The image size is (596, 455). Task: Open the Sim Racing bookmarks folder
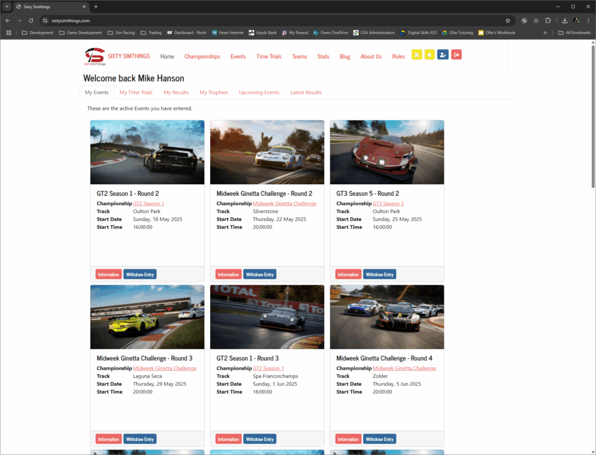121,33
